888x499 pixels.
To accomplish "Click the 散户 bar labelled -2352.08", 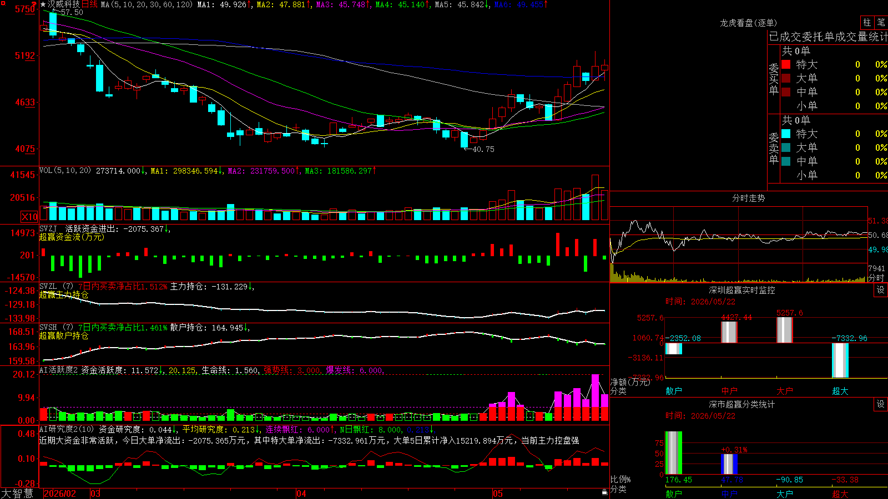I will (674, 349).
